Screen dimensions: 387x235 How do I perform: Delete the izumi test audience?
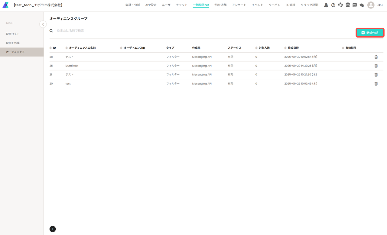[376, 66]
